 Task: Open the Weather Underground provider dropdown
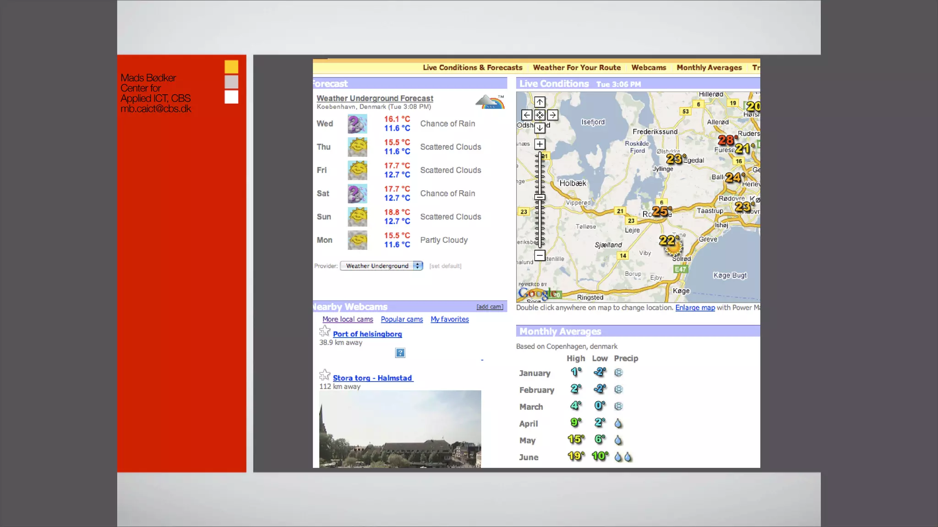tap(381, 266)
